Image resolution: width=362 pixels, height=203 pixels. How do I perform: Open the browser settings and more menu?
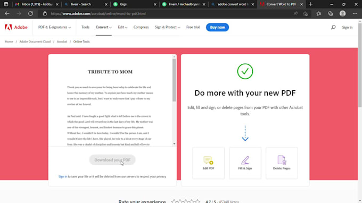click(x=355, y=14)
